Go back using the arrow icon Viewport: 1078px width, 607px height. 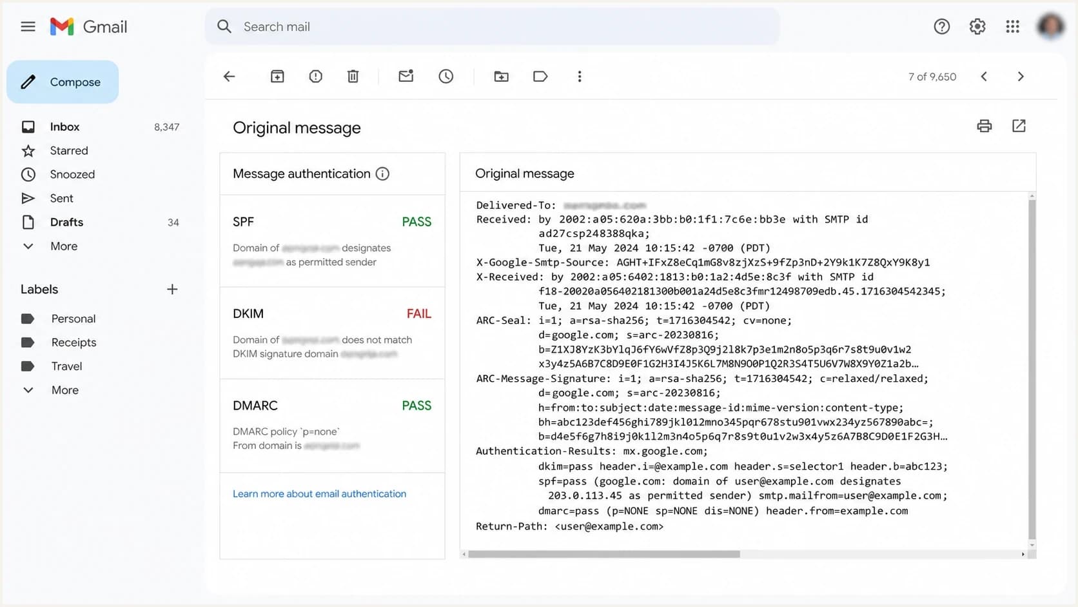click(229, 77)
